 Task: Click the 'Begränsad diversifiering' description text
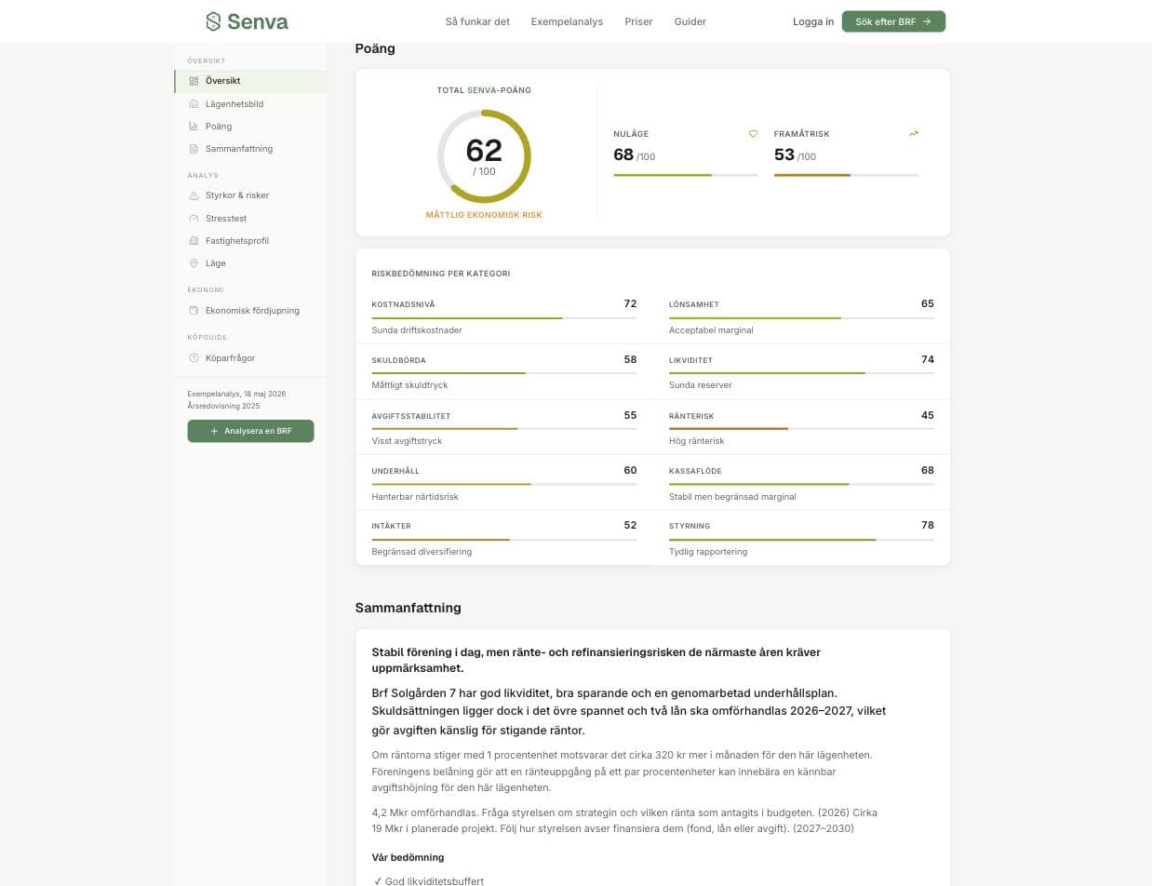coord(422,552)
